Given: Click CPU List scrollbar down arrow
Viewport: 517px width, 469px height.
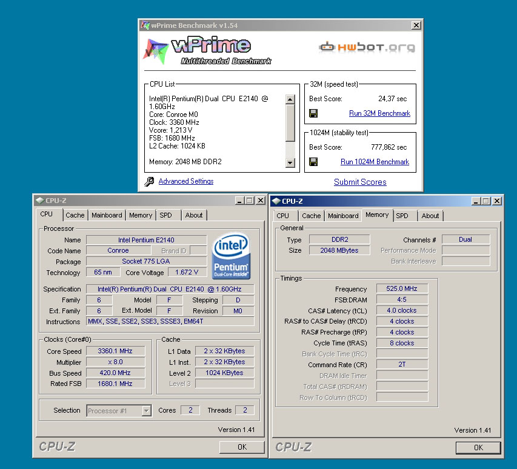Looking at the screenshot, I should pyautogui.click(x=290, y=162).
